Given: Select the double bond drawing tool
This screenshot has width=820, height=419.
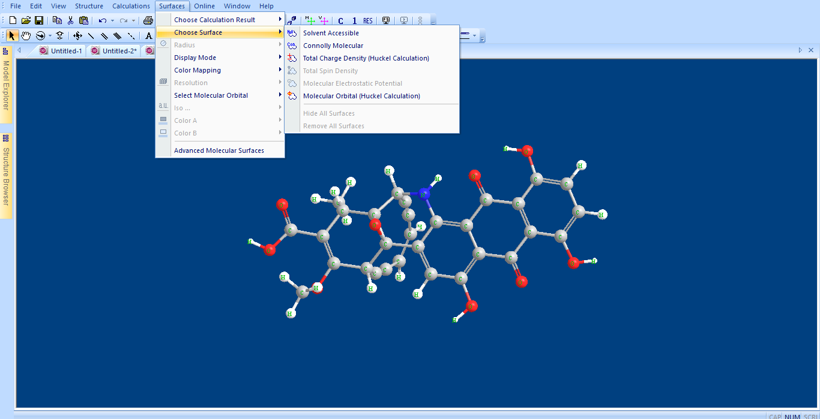Looking at the screenshot, I should click(104, 36).
